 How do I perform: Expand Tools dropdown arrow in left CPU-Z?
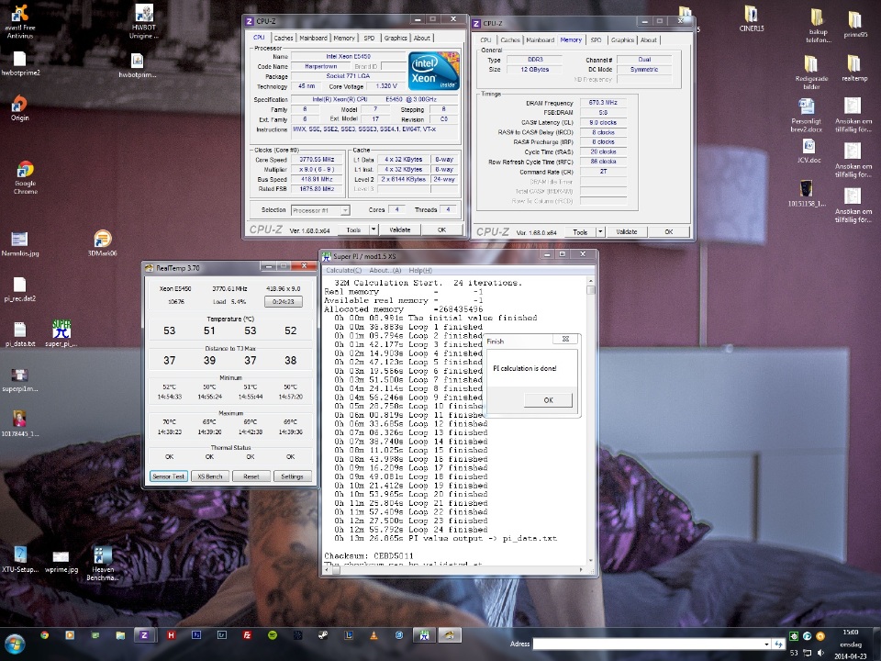click(374, 230)
